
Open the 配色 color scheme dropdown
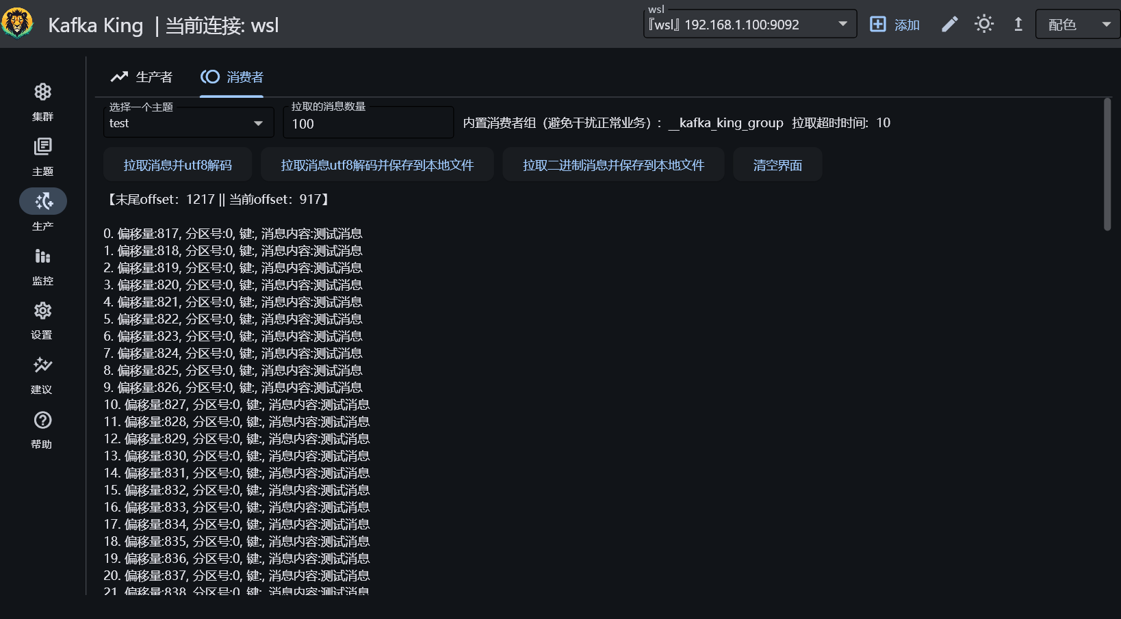coord(1078,25)
